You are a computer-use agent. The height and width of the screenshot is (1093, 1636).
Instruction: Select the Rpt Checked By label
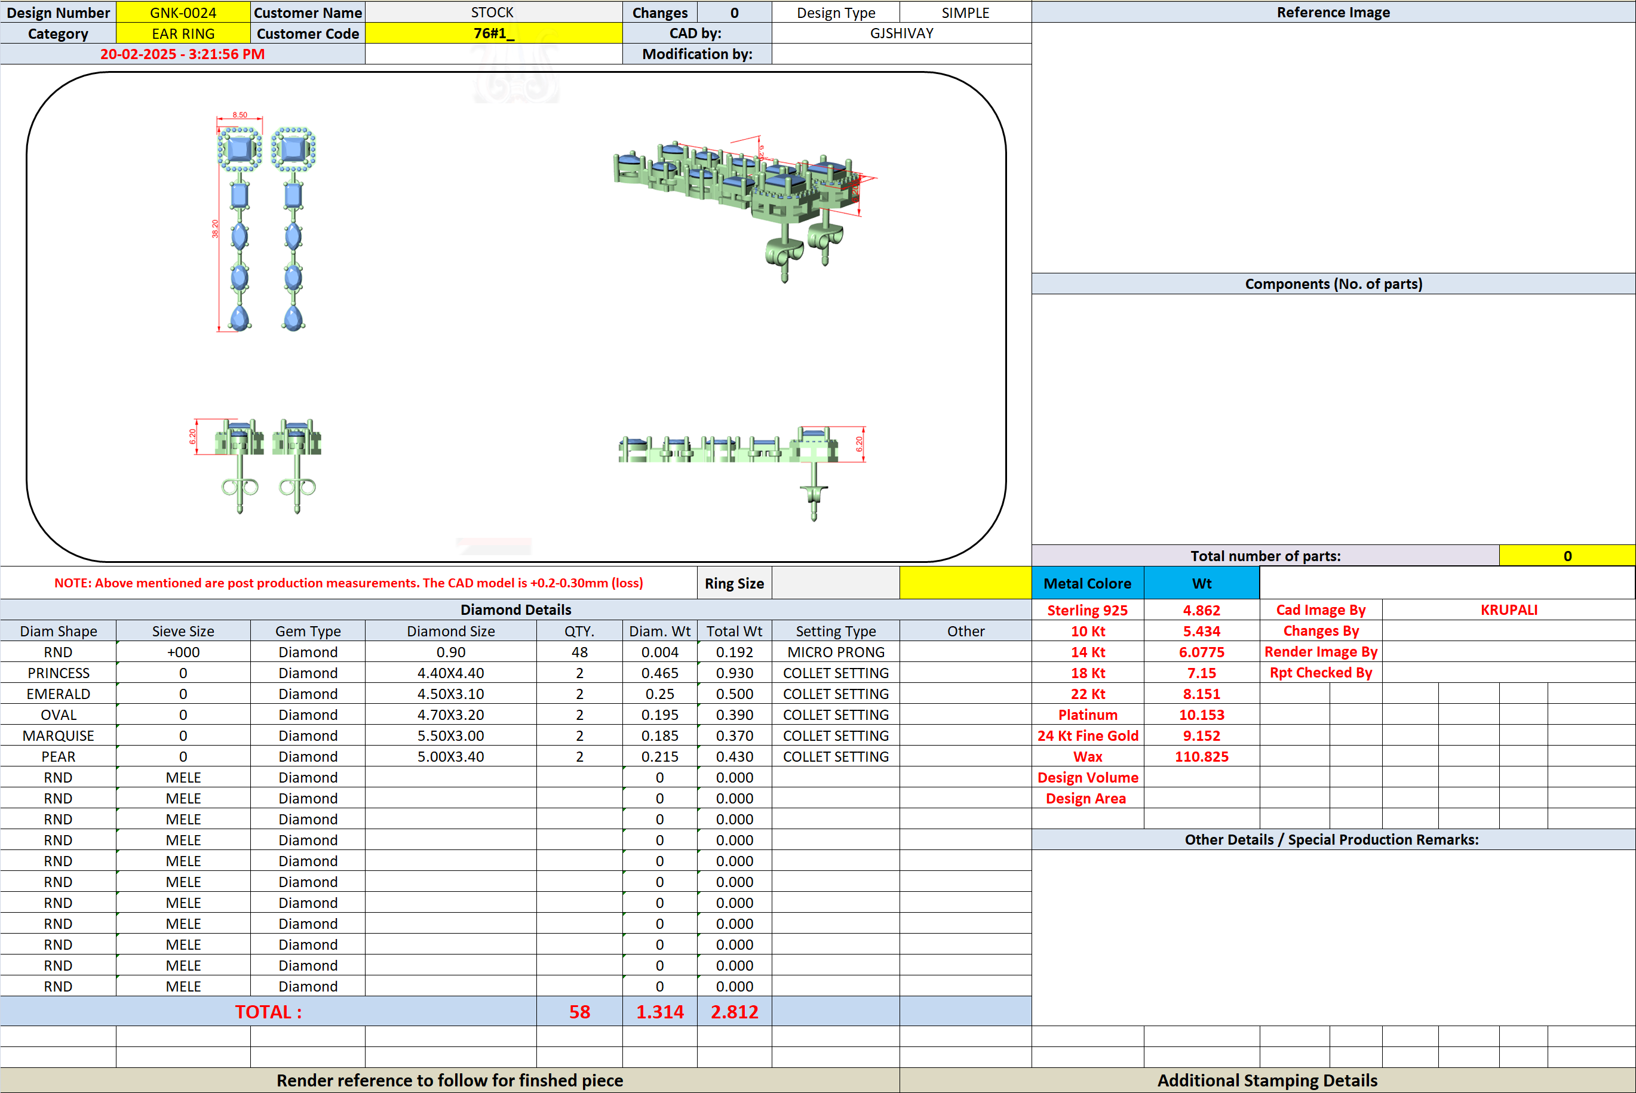coord(1321,673)
